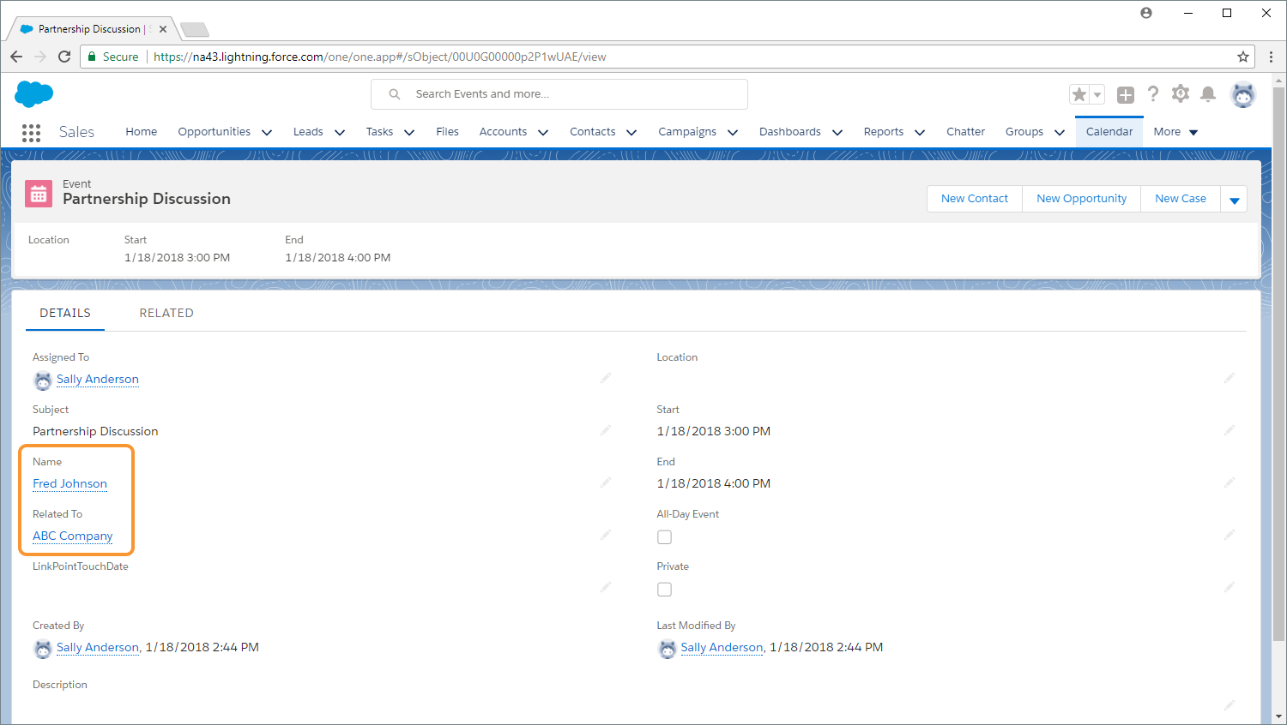Open the Files nav item
Image resolution: width=1287 pixels, height=725 pixels.
tap(447, 132)
